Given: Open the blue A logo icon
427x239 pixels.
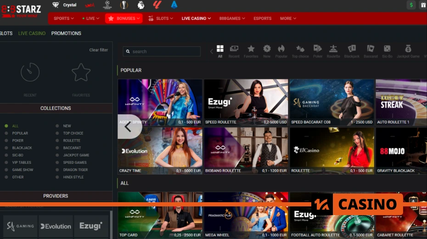Looking at the screenshot, I should pyautogui.click(x=174, y=5).
